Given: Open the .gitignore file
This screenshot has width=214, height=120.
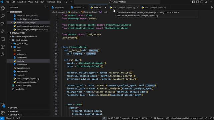Looking at the screenshot, I should (x=21, y=54).
